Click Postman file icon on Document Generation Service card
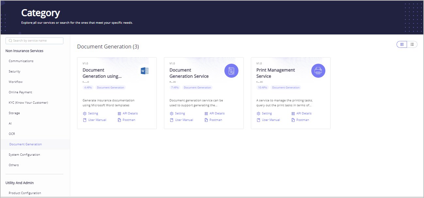 point(206,120)
